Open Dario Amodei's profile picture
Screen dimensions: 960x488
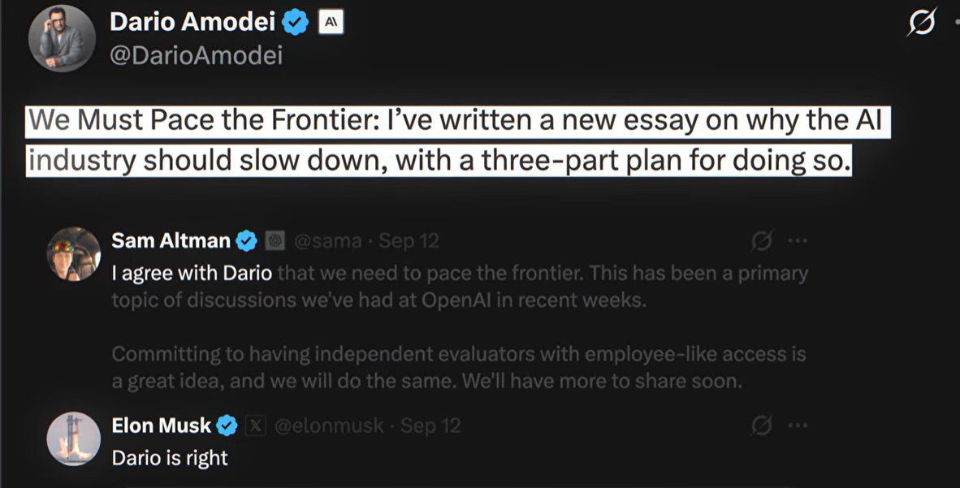pos(61,38)
